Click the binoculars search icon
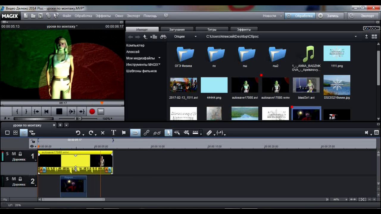Viewport: 381px width, 214px height. 163,37
